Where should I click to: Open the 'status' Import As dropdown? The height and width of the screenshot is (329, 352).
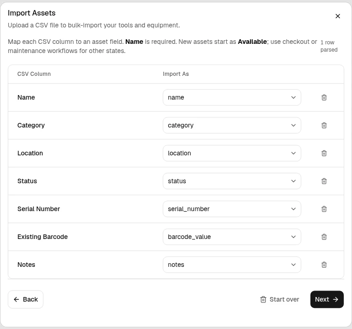(x=232, y=181)
